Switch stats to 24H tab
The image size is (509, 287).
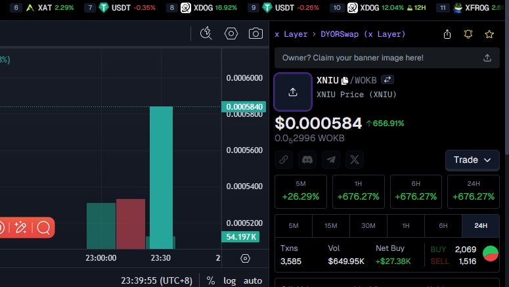[481, 226]
